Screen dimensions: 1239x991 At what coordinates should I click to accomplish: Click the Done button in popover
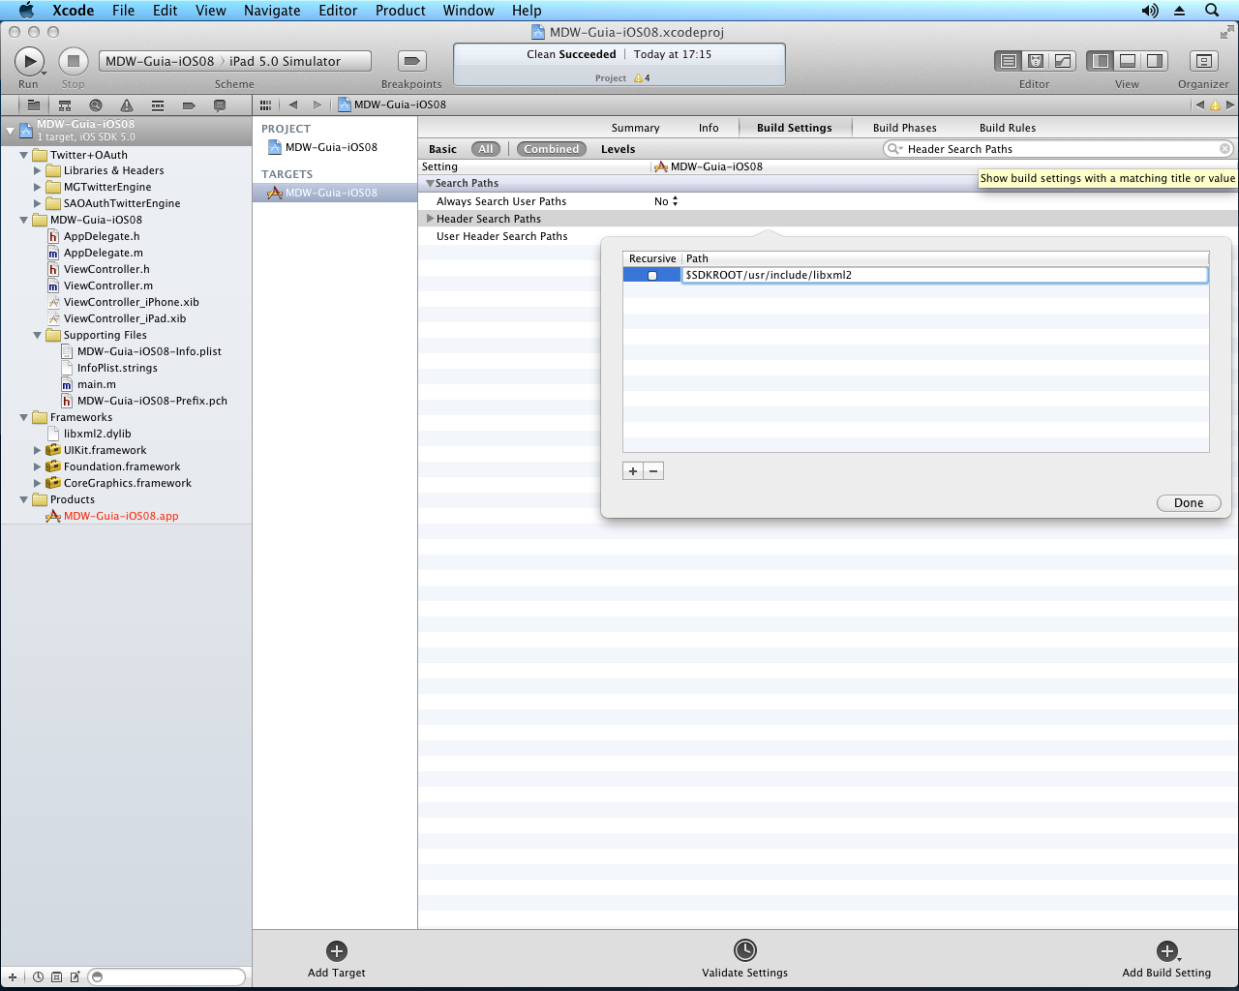point(1189,503)
